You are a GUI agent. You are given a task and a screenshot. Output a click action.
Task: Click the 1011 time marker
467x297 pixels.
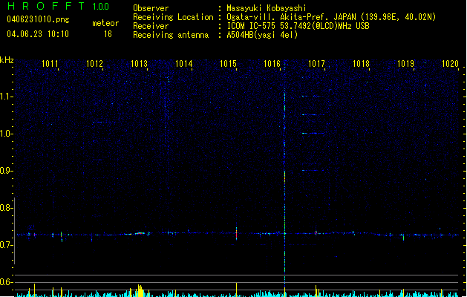tap(50, 64)
